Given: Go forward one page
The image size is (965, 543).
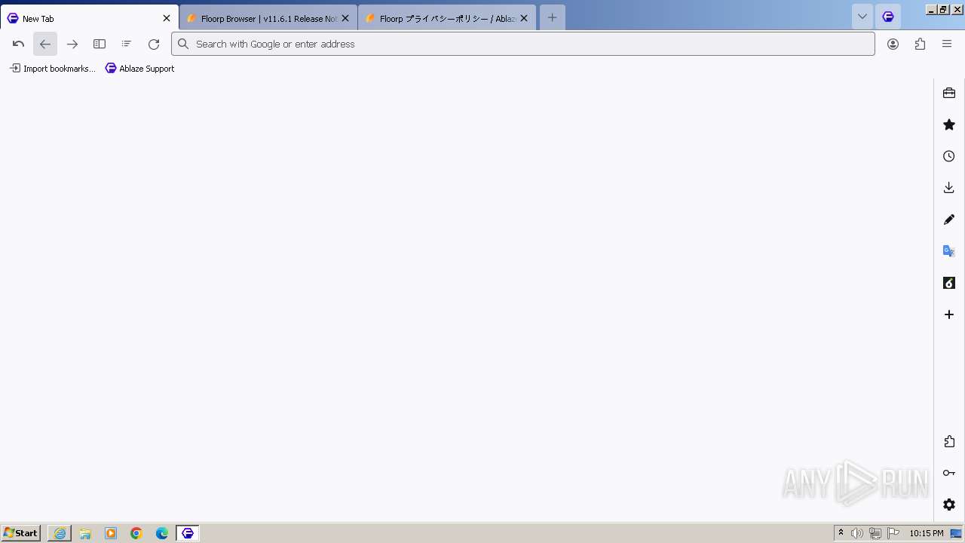Looking at the screenshot, I should coord(72,44).
